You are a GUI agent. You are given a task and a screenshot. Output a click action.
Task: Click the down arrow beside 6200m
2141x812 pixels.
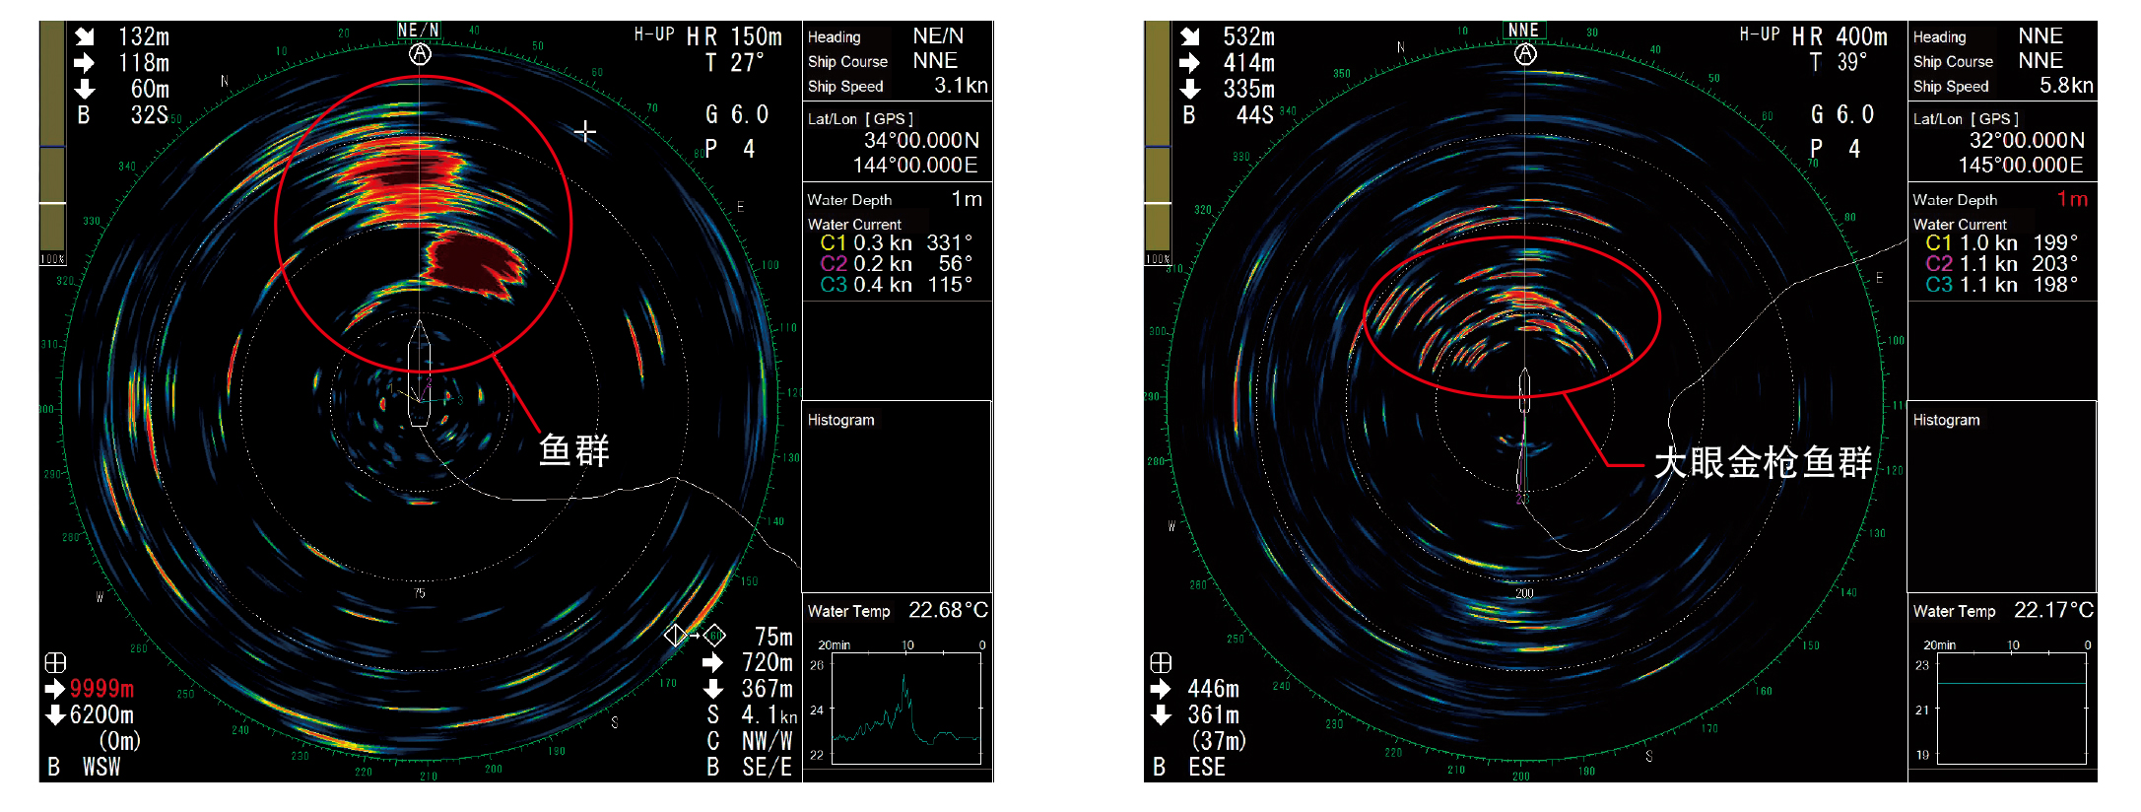(55, 714)
